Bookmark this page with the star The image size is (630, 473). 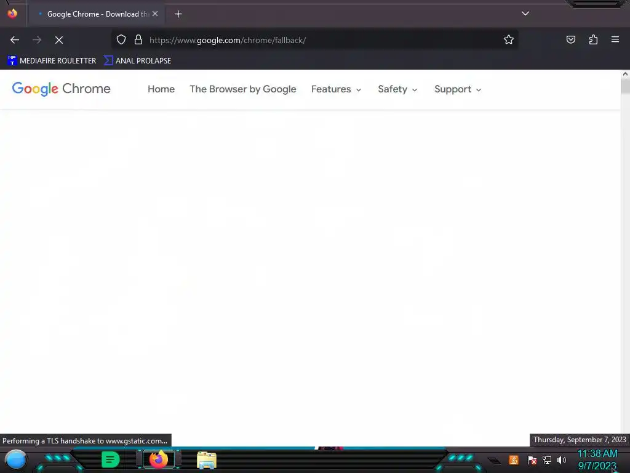(x=509, y=40)
